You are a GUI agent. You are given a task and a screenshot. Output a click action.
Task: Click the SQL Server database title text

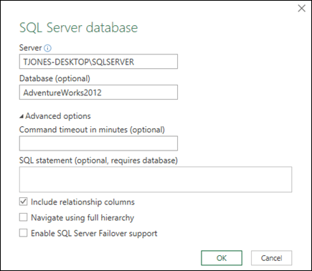pos(78,28)
